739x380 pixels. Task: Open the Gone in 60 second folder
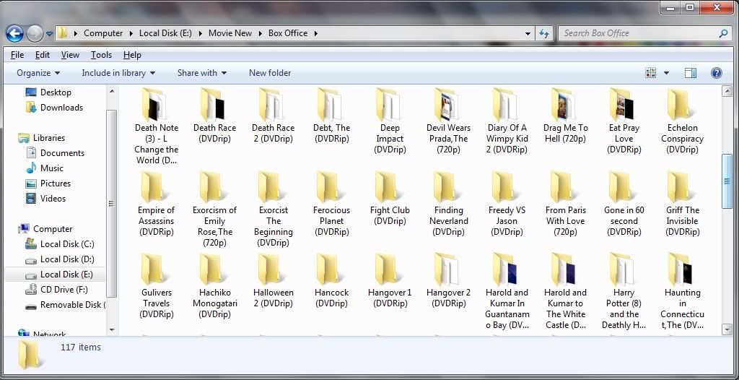pyautogui.click(x=624, y=204)
